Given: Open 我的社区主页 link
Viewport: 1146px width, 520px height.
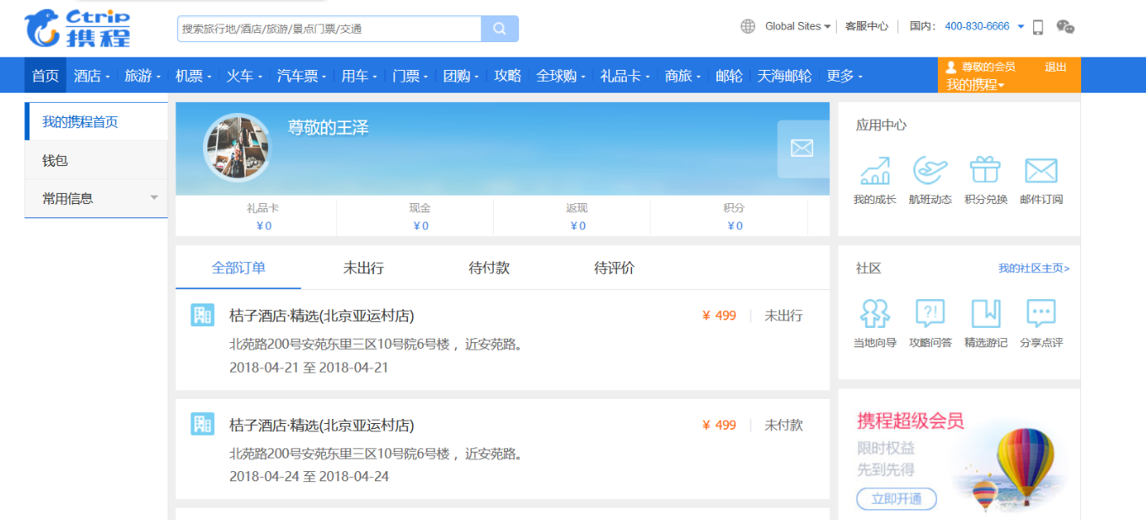Looking at the screenshot, I should (x=1034, y=269).
